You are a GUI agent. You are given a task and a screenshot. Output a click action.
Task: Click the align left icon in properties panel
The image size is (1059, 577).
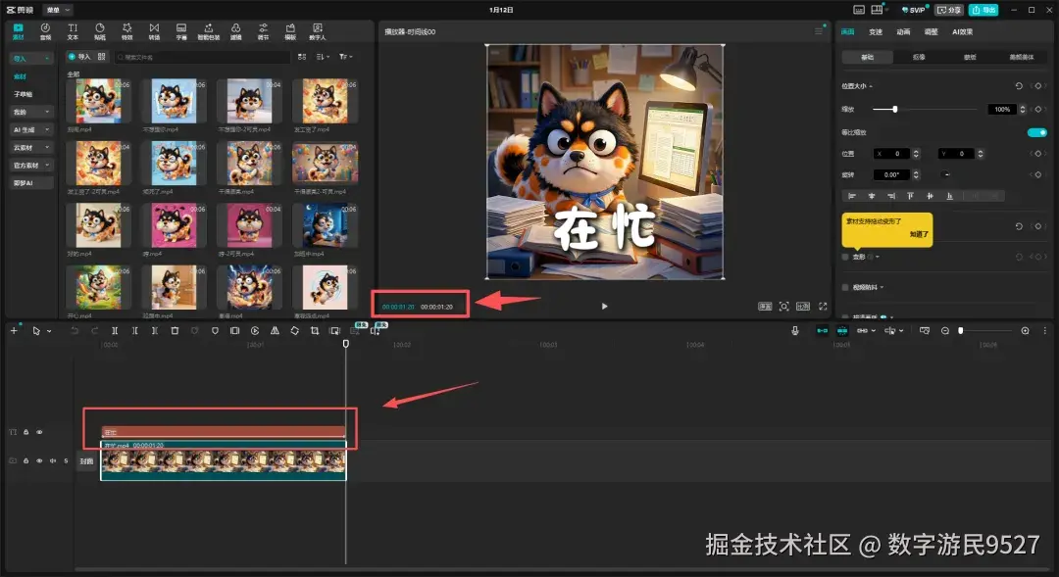pos(852,196)
